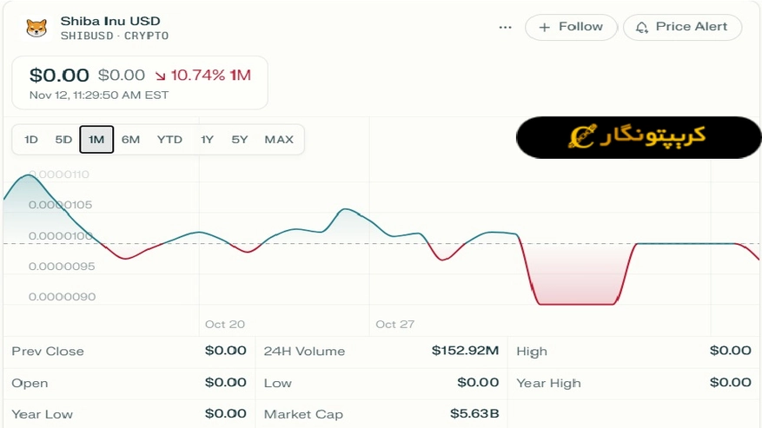Switch chart to 5Y range
The image size is (762, 428).
click(240, 140)
